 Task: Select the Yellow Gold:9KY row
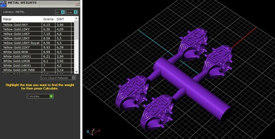coord(38,24)
